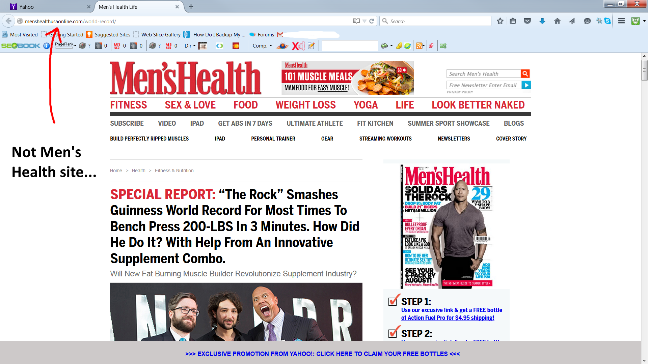Open the FOOD menu section
Image resolution: width=648 pixels, height=364 pixels.
(245, 105)
